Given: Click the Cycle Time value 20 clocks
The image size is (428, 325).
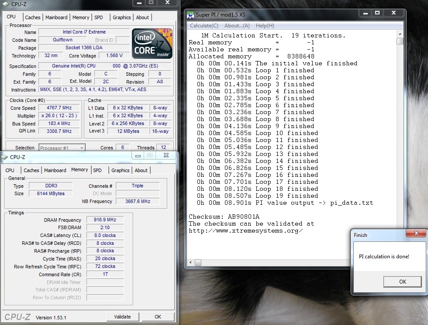Looking at the screenshot, I should (x=105, y=259).
